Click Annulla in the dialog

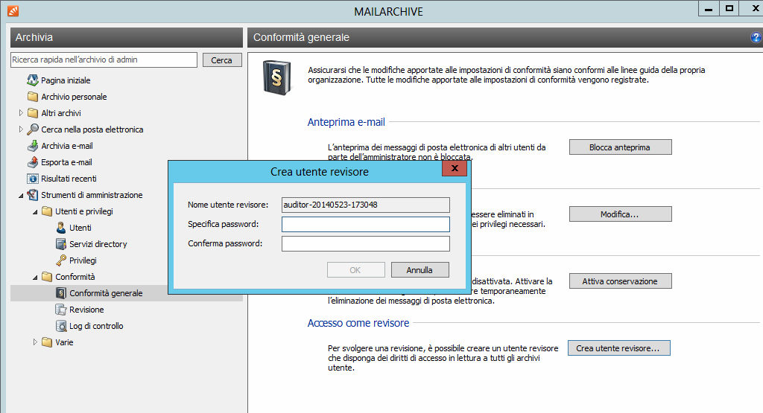tap(420, 269)
